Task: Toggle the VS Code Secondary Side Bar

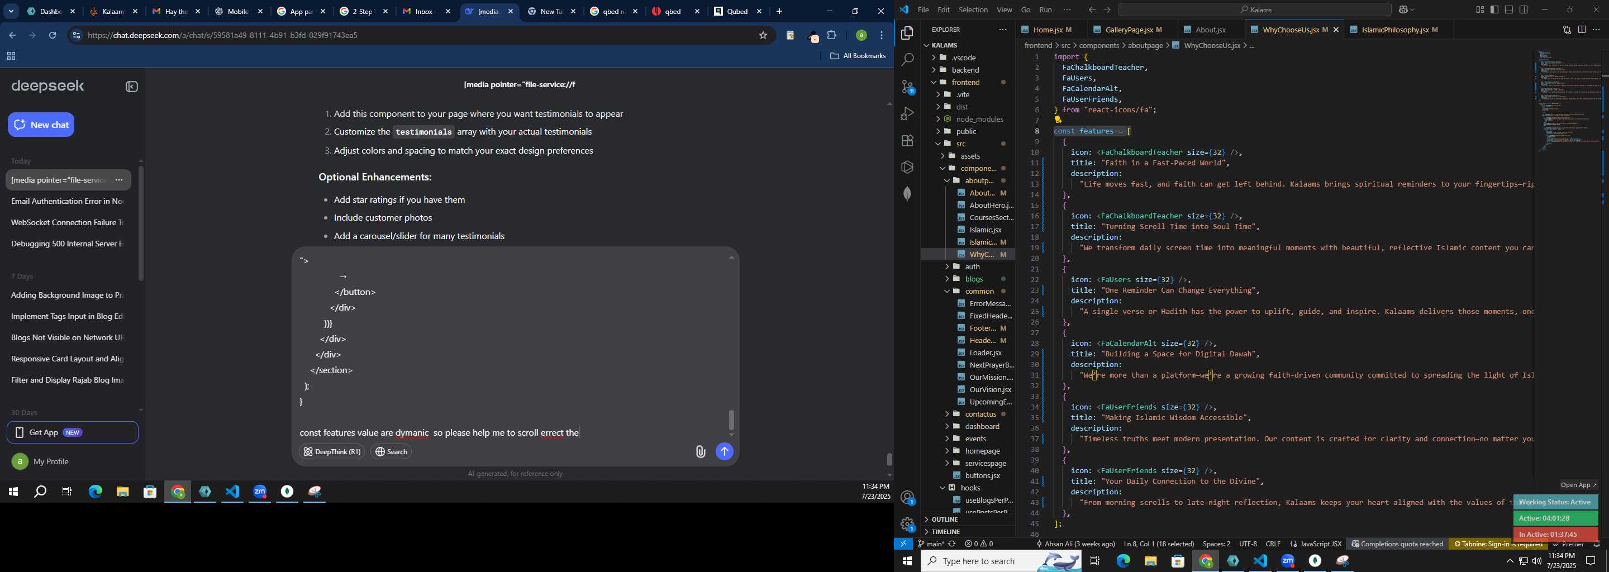Action: (1524, 10)
